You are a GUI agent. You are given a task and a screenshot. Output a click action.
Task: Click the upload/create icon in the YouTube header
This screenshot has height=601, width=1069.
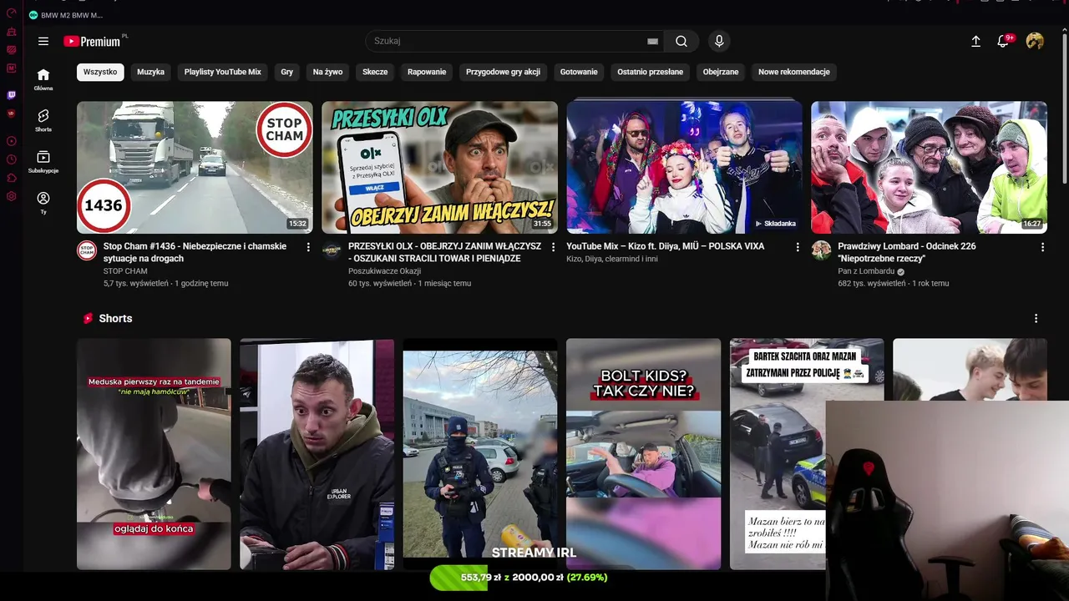tap(975, 41)
